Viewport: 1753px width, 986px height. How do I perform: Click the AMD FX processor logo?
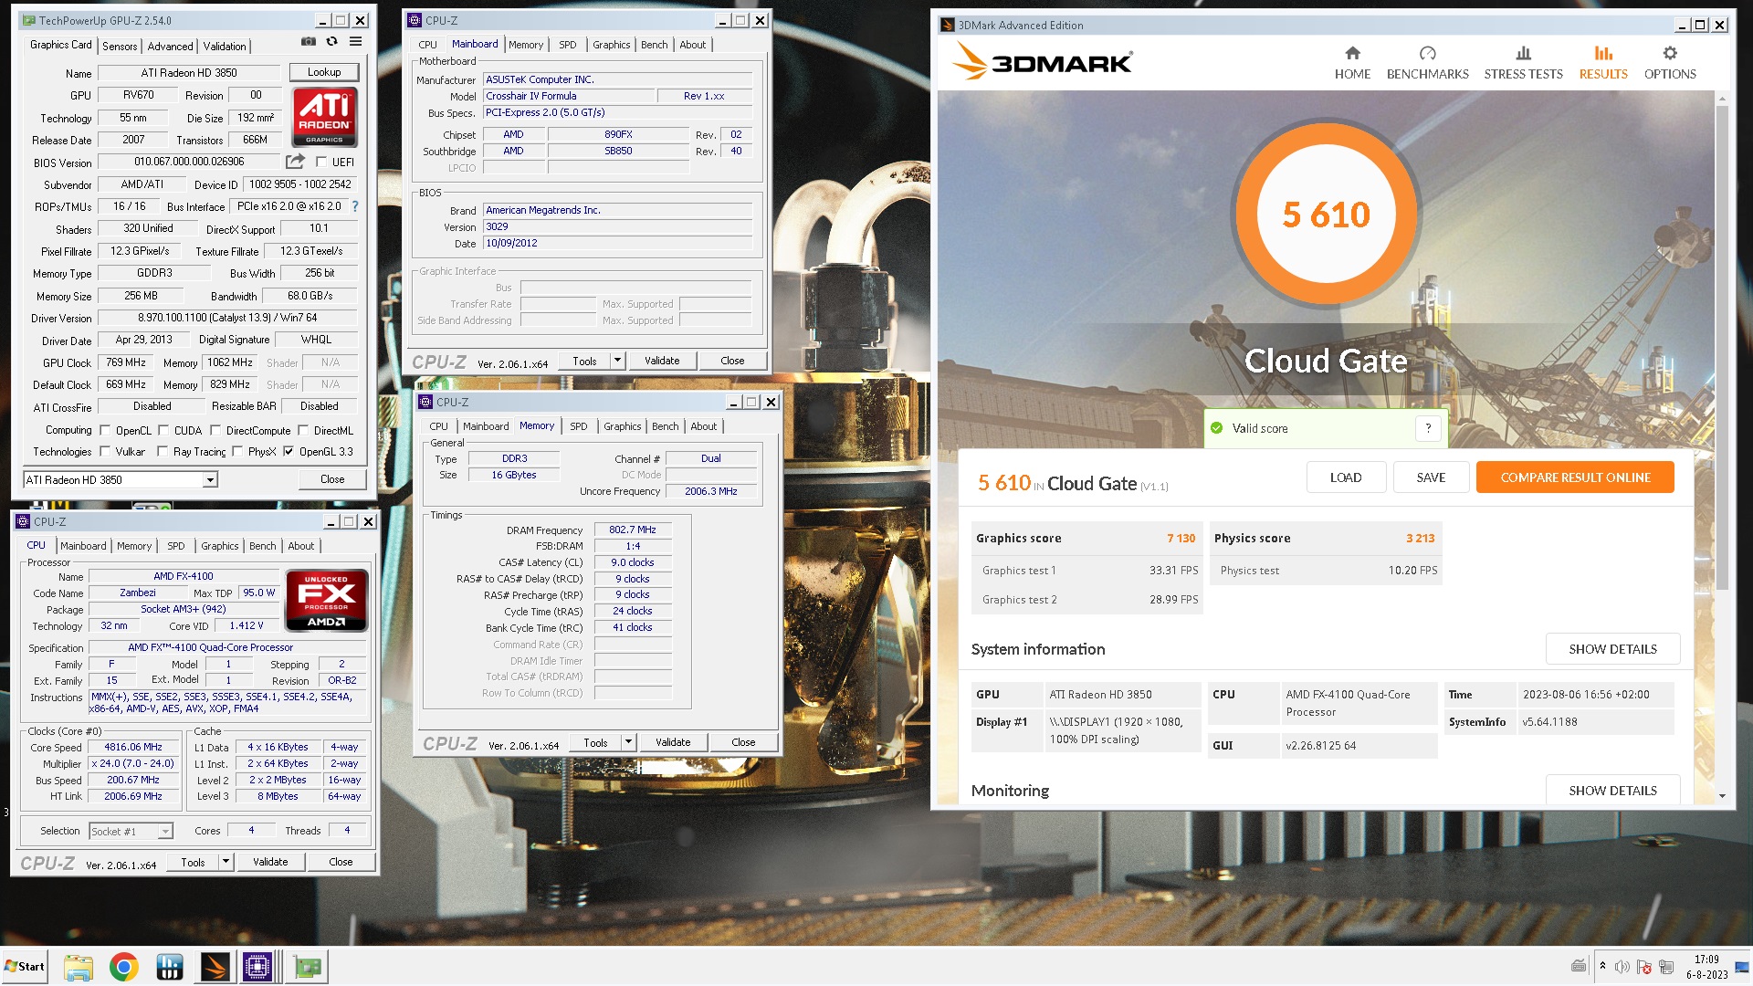tap(326, 600)
